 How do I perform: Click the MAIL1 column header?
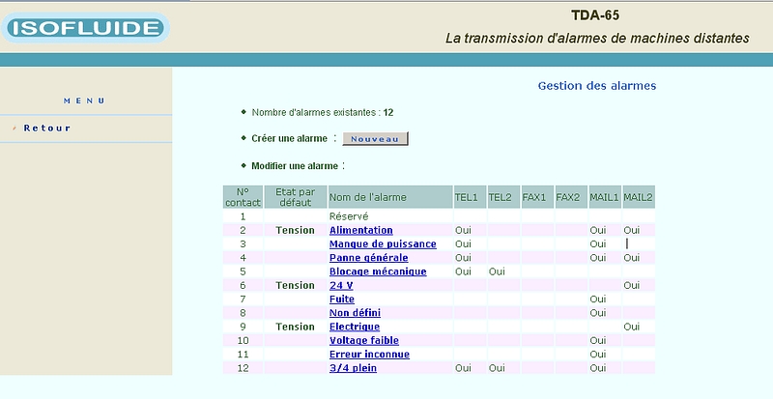pyautogui.click(x=605, y=197)
